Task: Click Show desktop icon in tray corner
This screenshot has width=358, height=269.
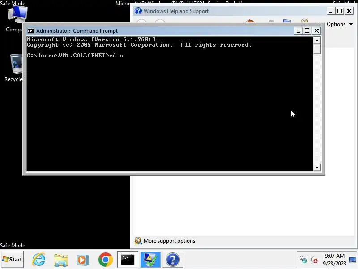Action: pos(353,260)
